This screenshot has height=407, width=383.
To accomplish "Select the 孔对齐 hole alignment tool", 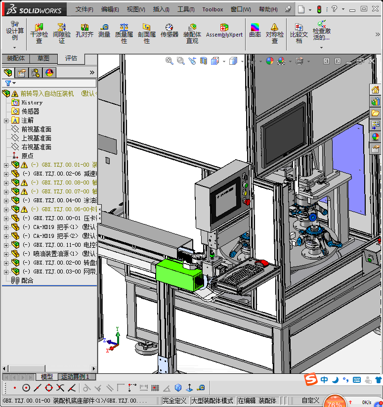I will 85,31.
